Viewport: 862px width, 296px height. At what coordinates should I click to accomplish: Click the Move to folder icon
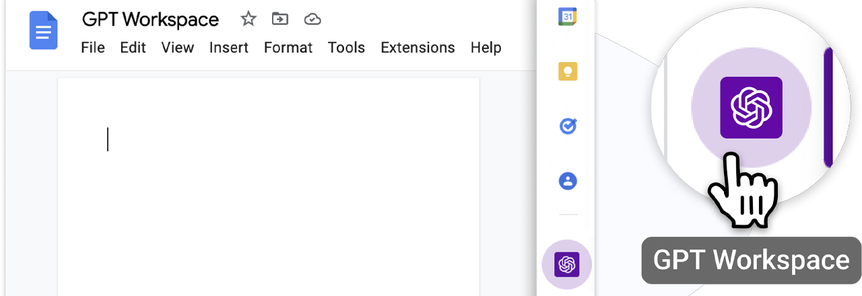280,20
